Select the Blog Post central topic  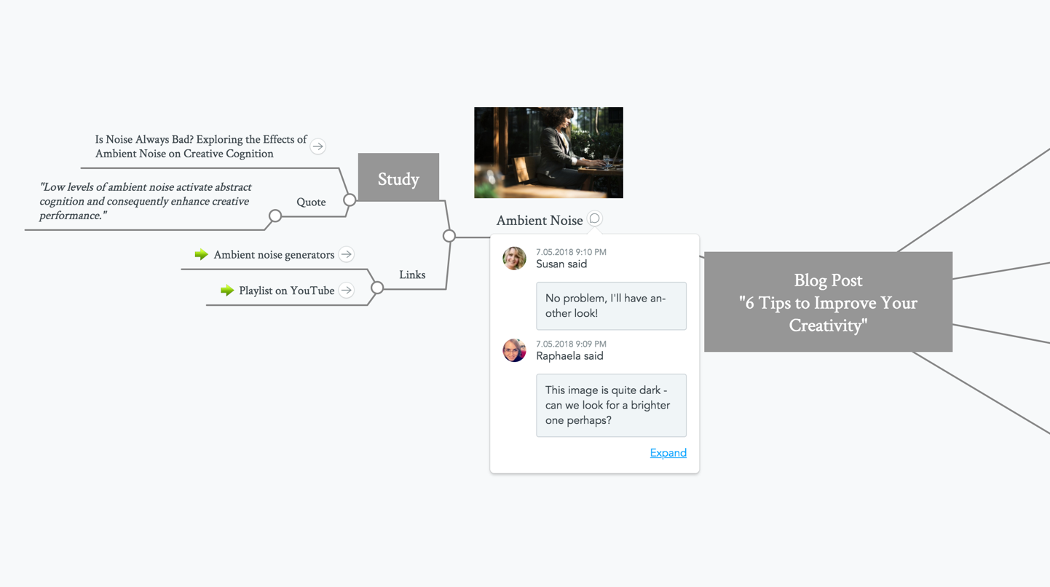click(x=828, y=302)
